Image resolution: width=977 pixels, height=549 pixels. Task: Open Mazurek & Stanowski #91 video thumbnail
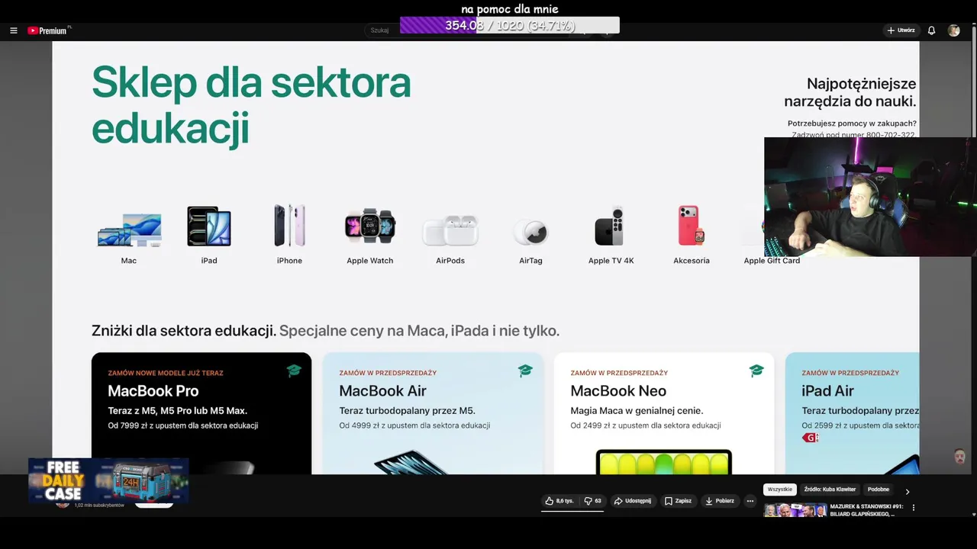(x=795, y=510)
